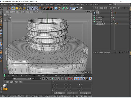Toggle the green checkmark of 细分曲面.1
Viewport: 131px width, 98px height.
[x=114, y=17]
